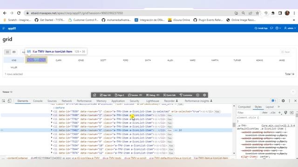Select the KING icon list item
Screen dimensions: 298x167
14,60
